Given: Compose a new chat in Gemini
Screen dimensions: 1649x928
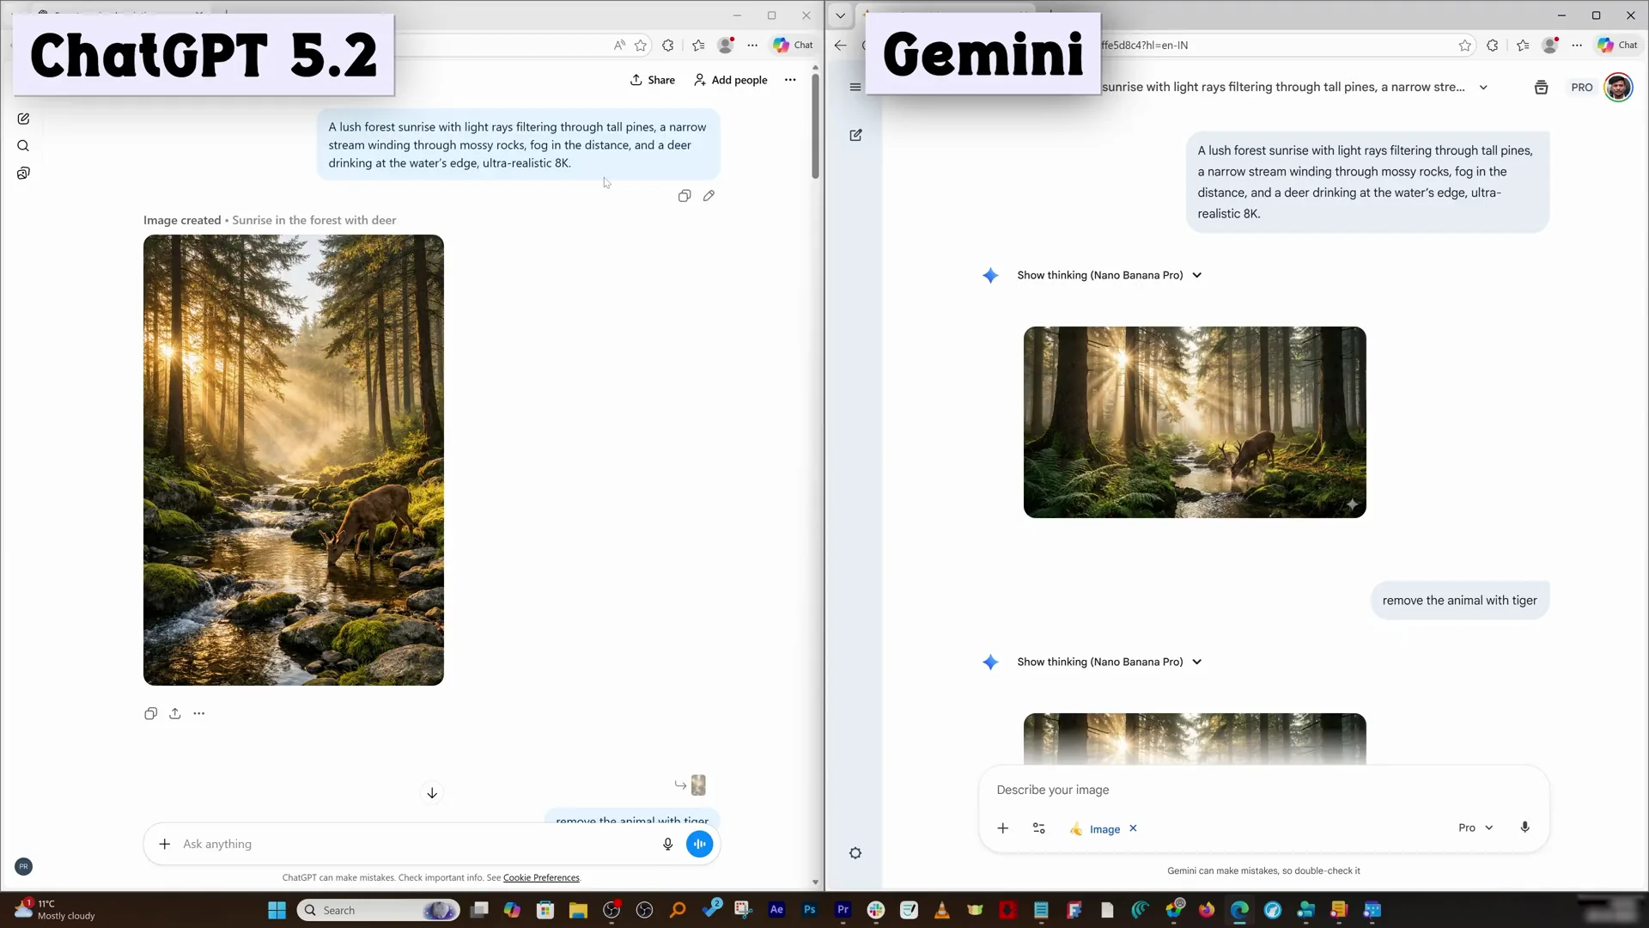Looking at the screenshot, I should [x=856, y=135].
